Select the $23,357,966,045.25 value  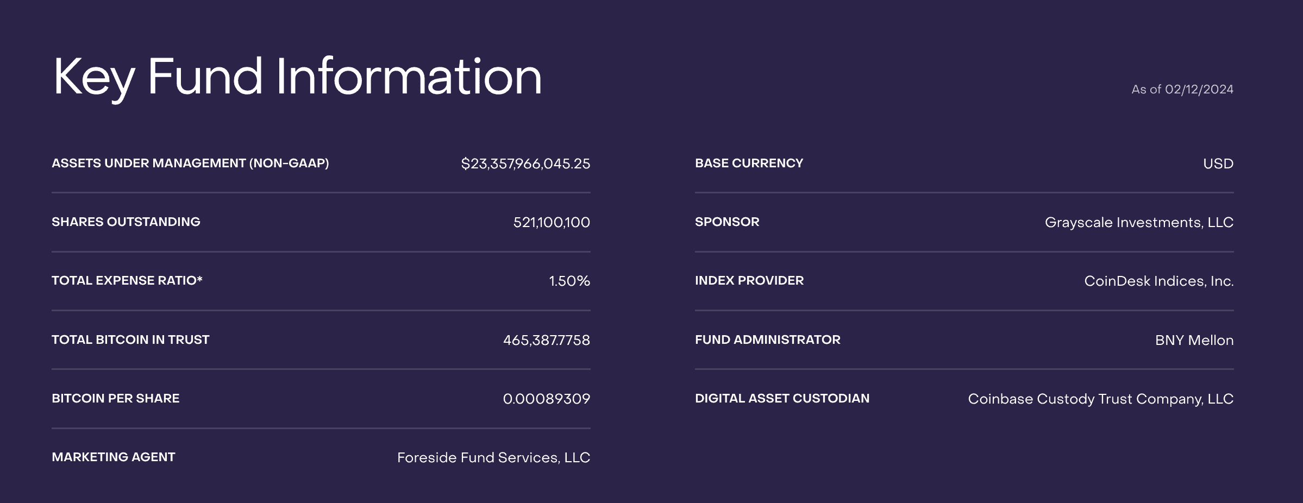[525, 164]
